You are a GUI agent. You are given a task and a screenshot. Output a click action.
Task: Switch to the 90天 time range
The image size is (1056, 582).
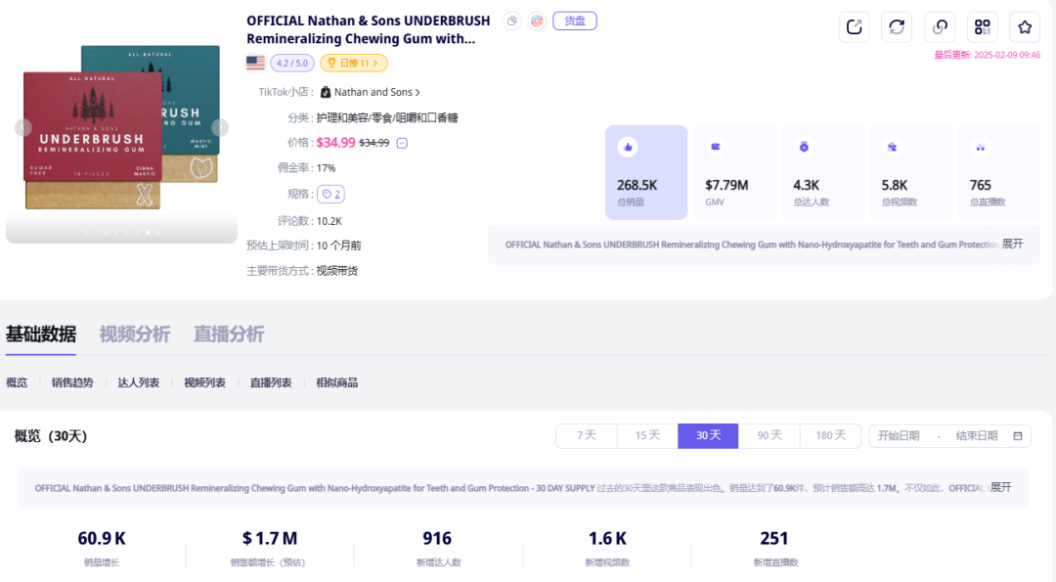click(770, 436)
